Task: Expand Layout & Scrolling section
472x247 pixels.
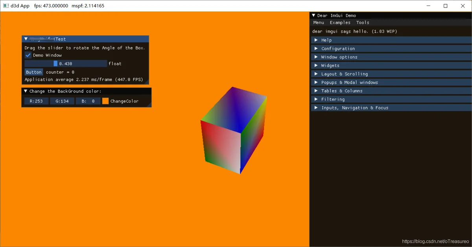Action: point(391,74)
